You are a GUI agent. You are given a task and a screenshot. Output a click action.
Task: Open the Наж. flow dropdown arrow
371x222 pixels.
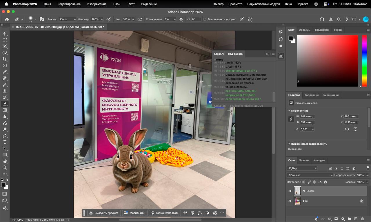coord(133,19)
